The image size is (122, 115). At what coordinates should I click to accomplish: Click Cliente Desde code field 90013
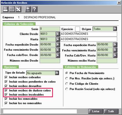point(48,34)
